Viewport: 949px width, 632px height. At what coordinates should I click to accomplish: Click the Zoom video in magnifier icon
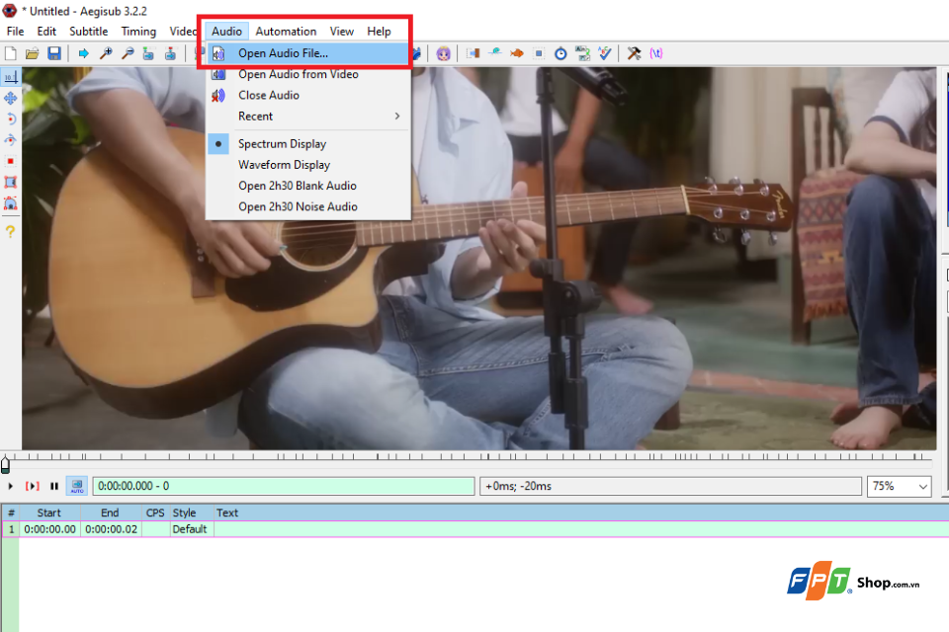tap(106, 54)
